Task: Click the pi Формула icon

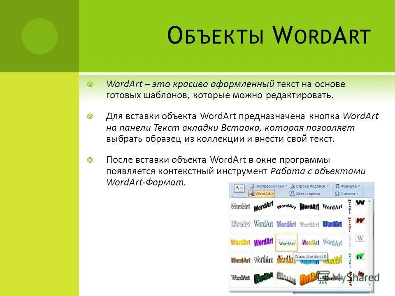Action: 337,186
